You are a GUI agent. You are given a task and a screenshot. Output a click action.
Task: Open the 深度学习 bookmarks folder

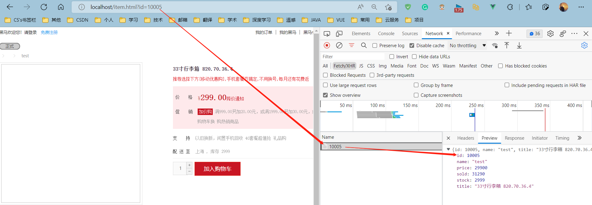257,20
